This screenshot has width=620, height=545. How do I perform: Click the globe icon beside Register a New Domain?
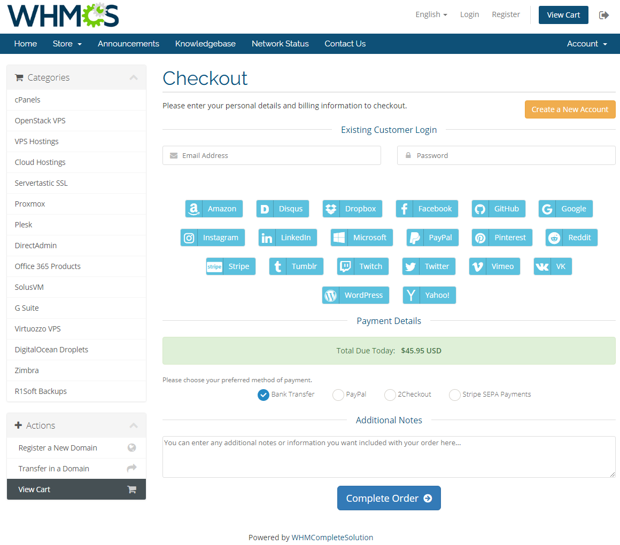tap(131, 447)
